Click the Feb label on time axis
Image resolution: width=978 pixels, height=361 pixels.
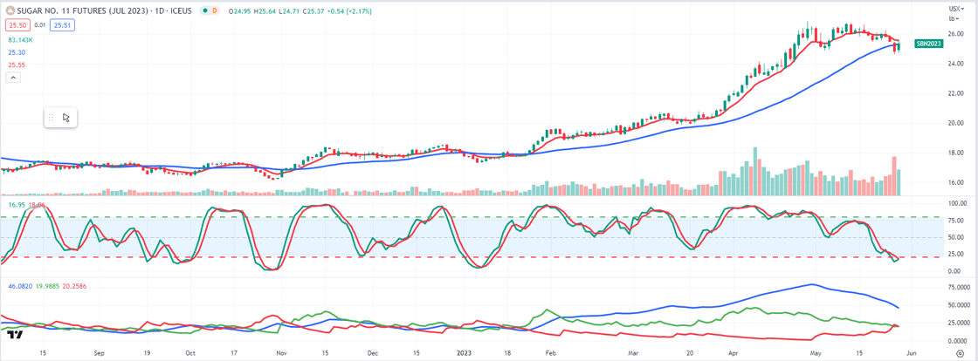tap(551, 351)
